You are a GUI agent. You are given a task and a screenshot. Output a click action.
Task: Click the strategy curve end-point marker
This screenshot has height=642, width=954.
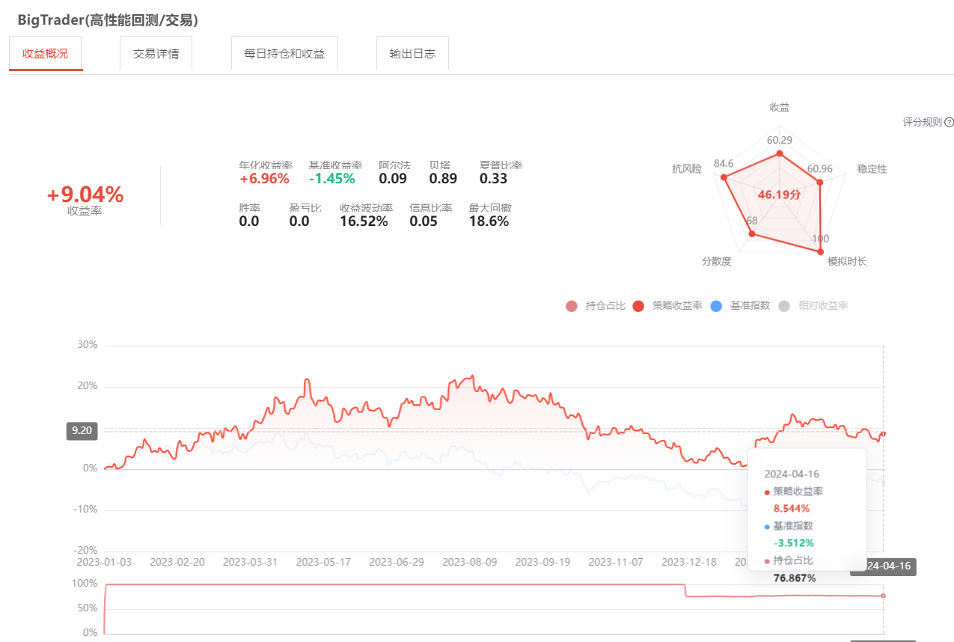pyautogui.click(x=884, y=434)
